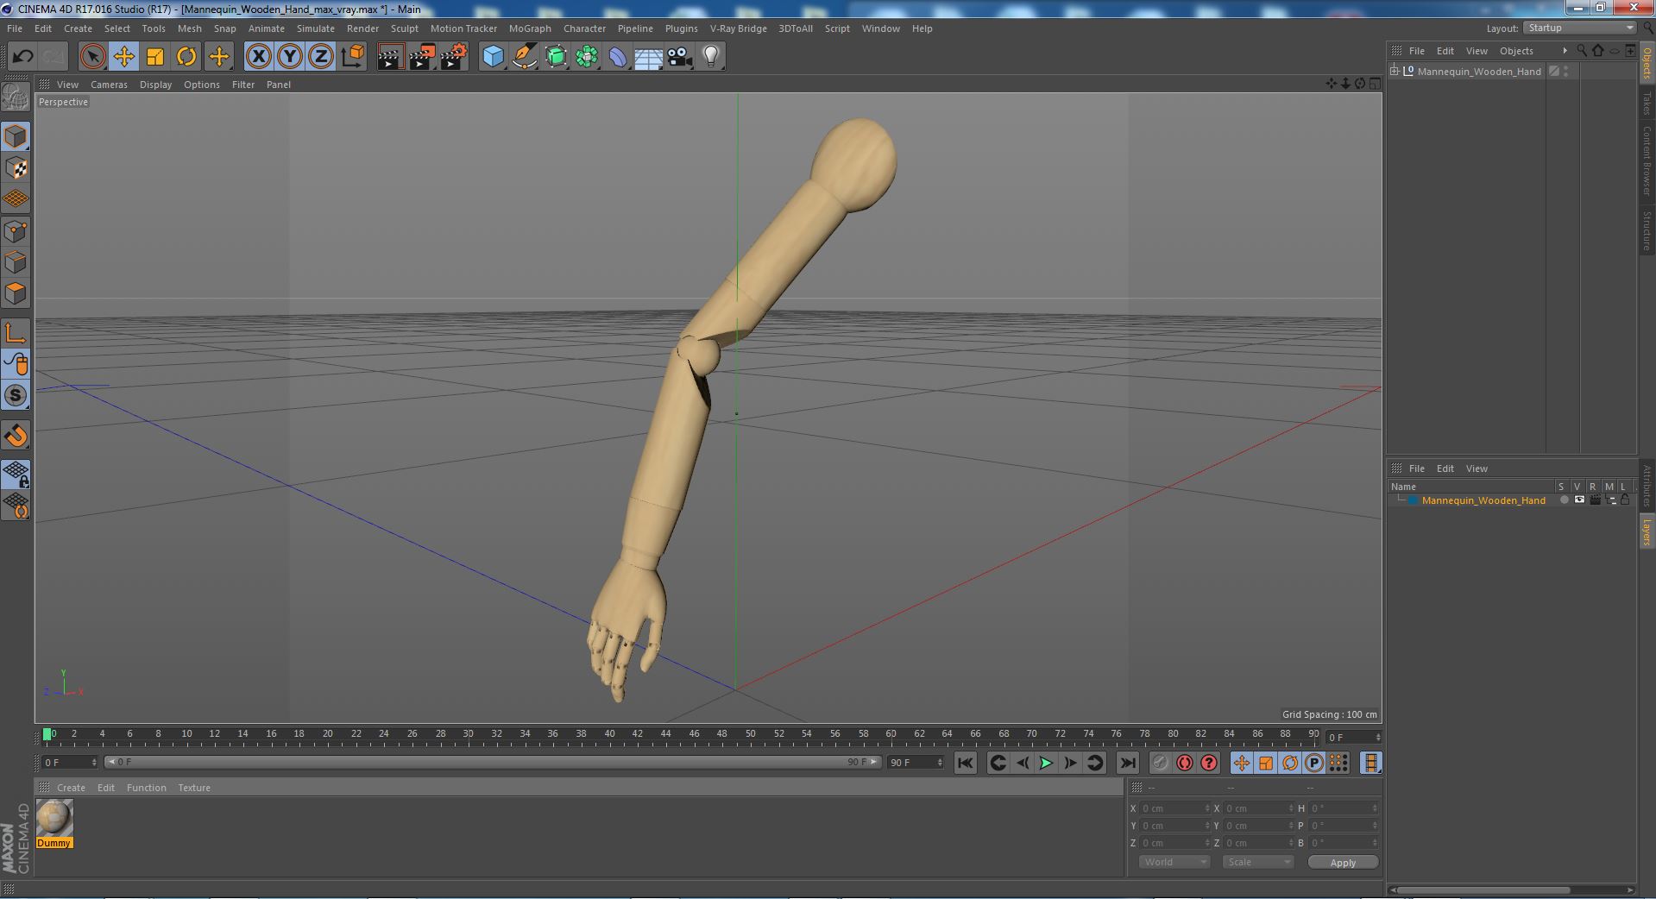The width and height of the screenshot is (1656, 899).
Task: Add an Array modeling object
Action: (587, 57)
